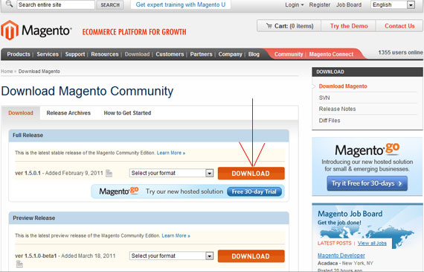Open SVN sidebar link
Image resolution: width=424 pixels, height=272 pixels.
pyautogui.click(x=324, y=98)
